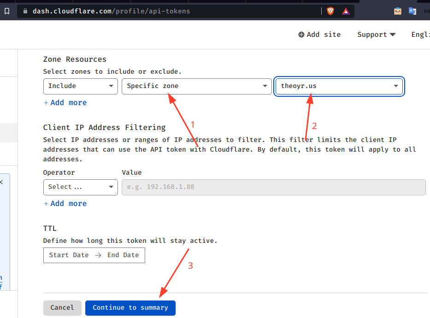Viewport: 430px width, 318px height.
Task: Open the Operator Select dropdown
Action: point(80,187)
